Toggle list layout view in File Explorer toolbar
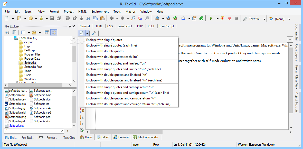Image resolution: width=303 pixels, height=149 pixels. [46, 32]
